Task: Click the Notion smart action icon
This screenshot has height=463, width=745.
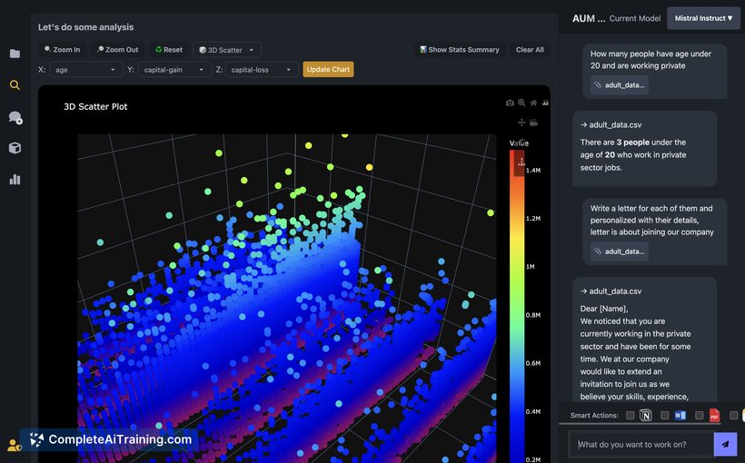Action: (x=646, y=415)
